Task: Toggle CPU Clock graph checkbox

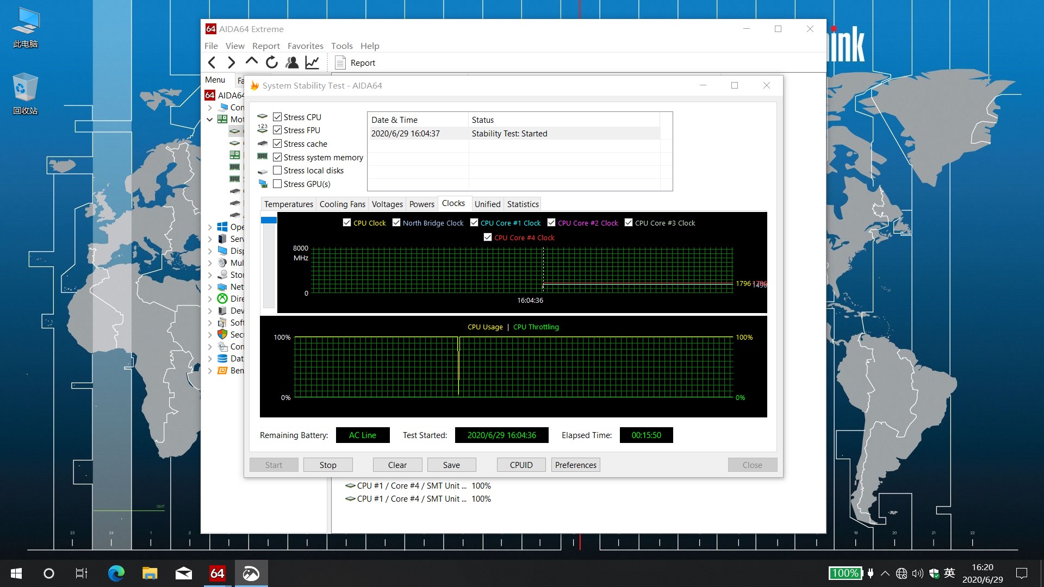Action: click(347, 222)
